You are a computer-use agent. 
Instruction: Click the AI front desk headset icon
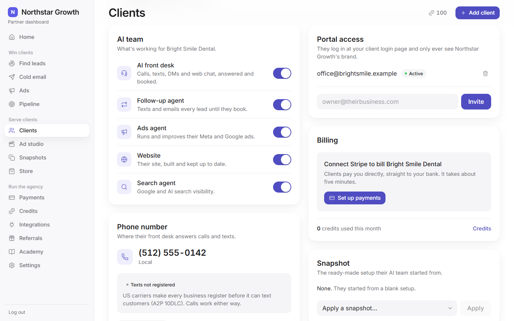(124, 73)
